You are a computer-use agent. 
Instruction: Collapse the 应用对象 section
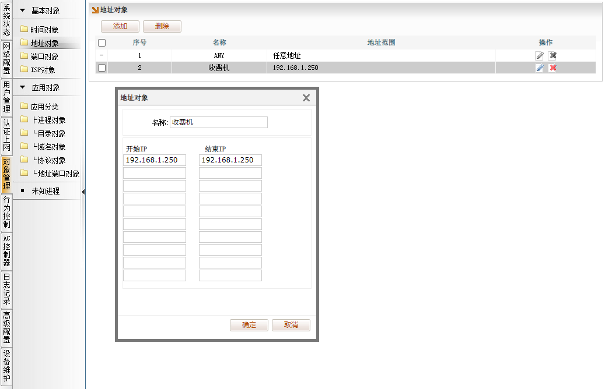click(23, 88)
